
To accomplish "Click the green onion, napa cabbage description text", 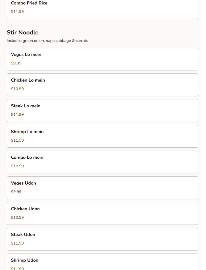I will (x=47, y=41).
